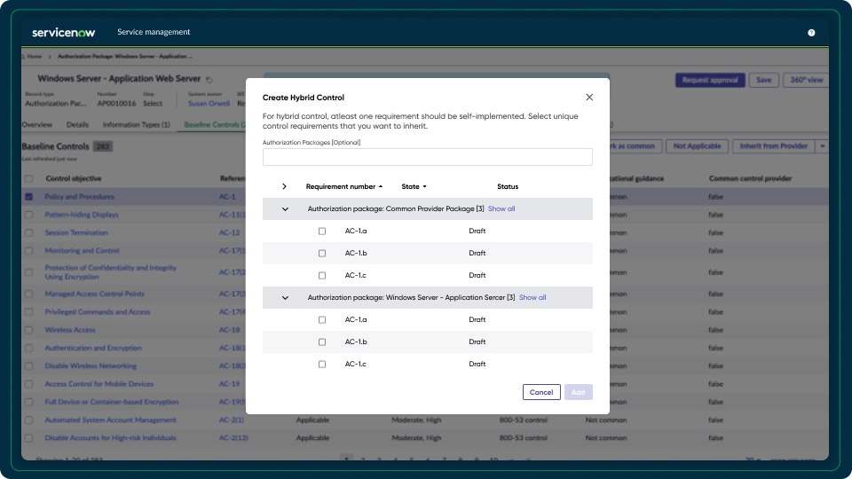
Task: Collapse the Common Provider Package group
Action: pyautogui.click(x=285, y=209)
